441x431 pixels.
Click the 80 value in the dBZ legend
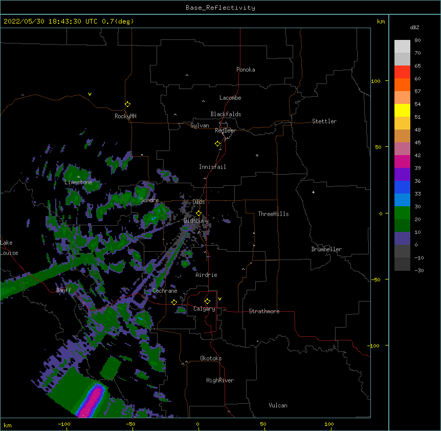(x=417, y=40)
